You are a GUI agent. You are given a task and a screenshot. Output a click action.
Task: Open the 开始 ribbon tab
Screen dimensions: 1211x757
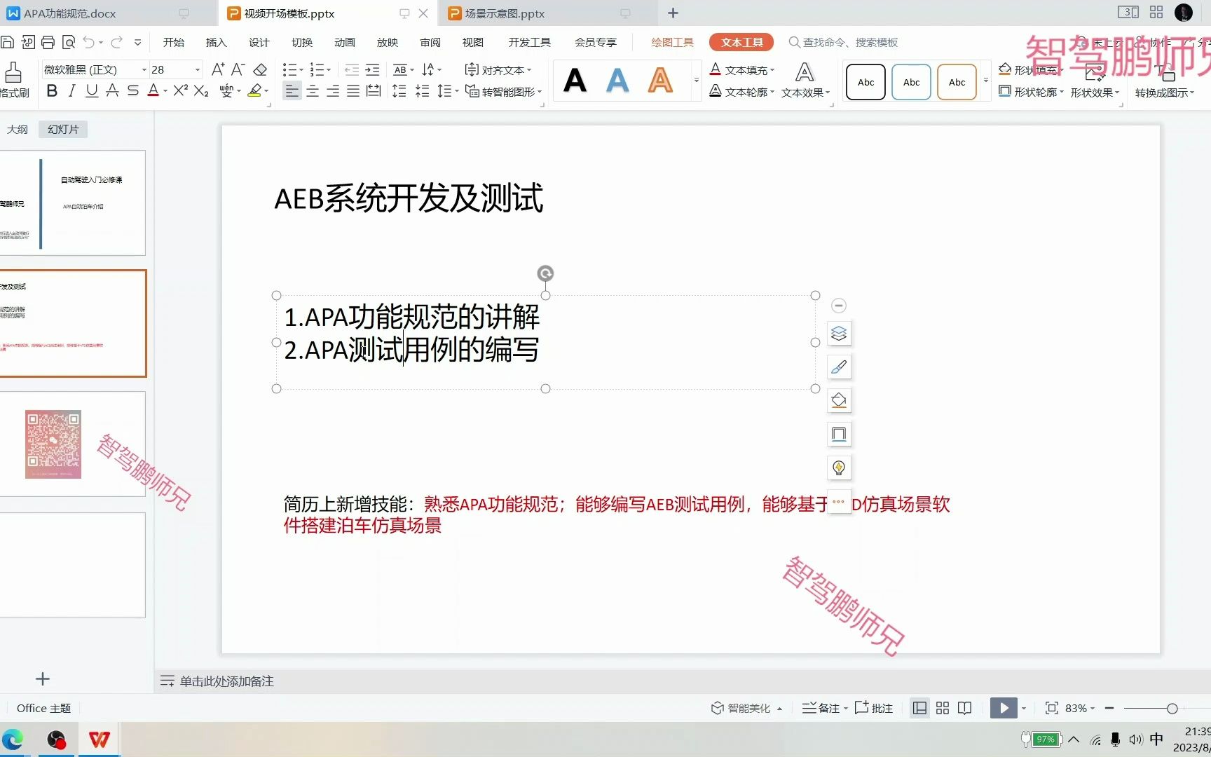(x=173, y=42)
